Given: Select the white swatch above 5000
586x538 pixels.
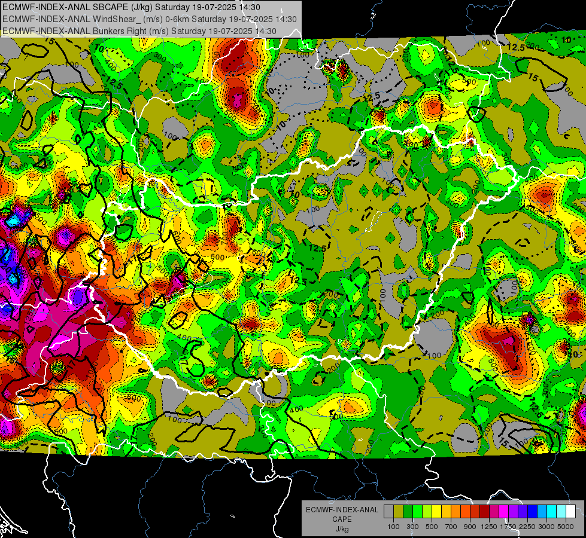Looking at the screenshot, I should pos(570,511).
